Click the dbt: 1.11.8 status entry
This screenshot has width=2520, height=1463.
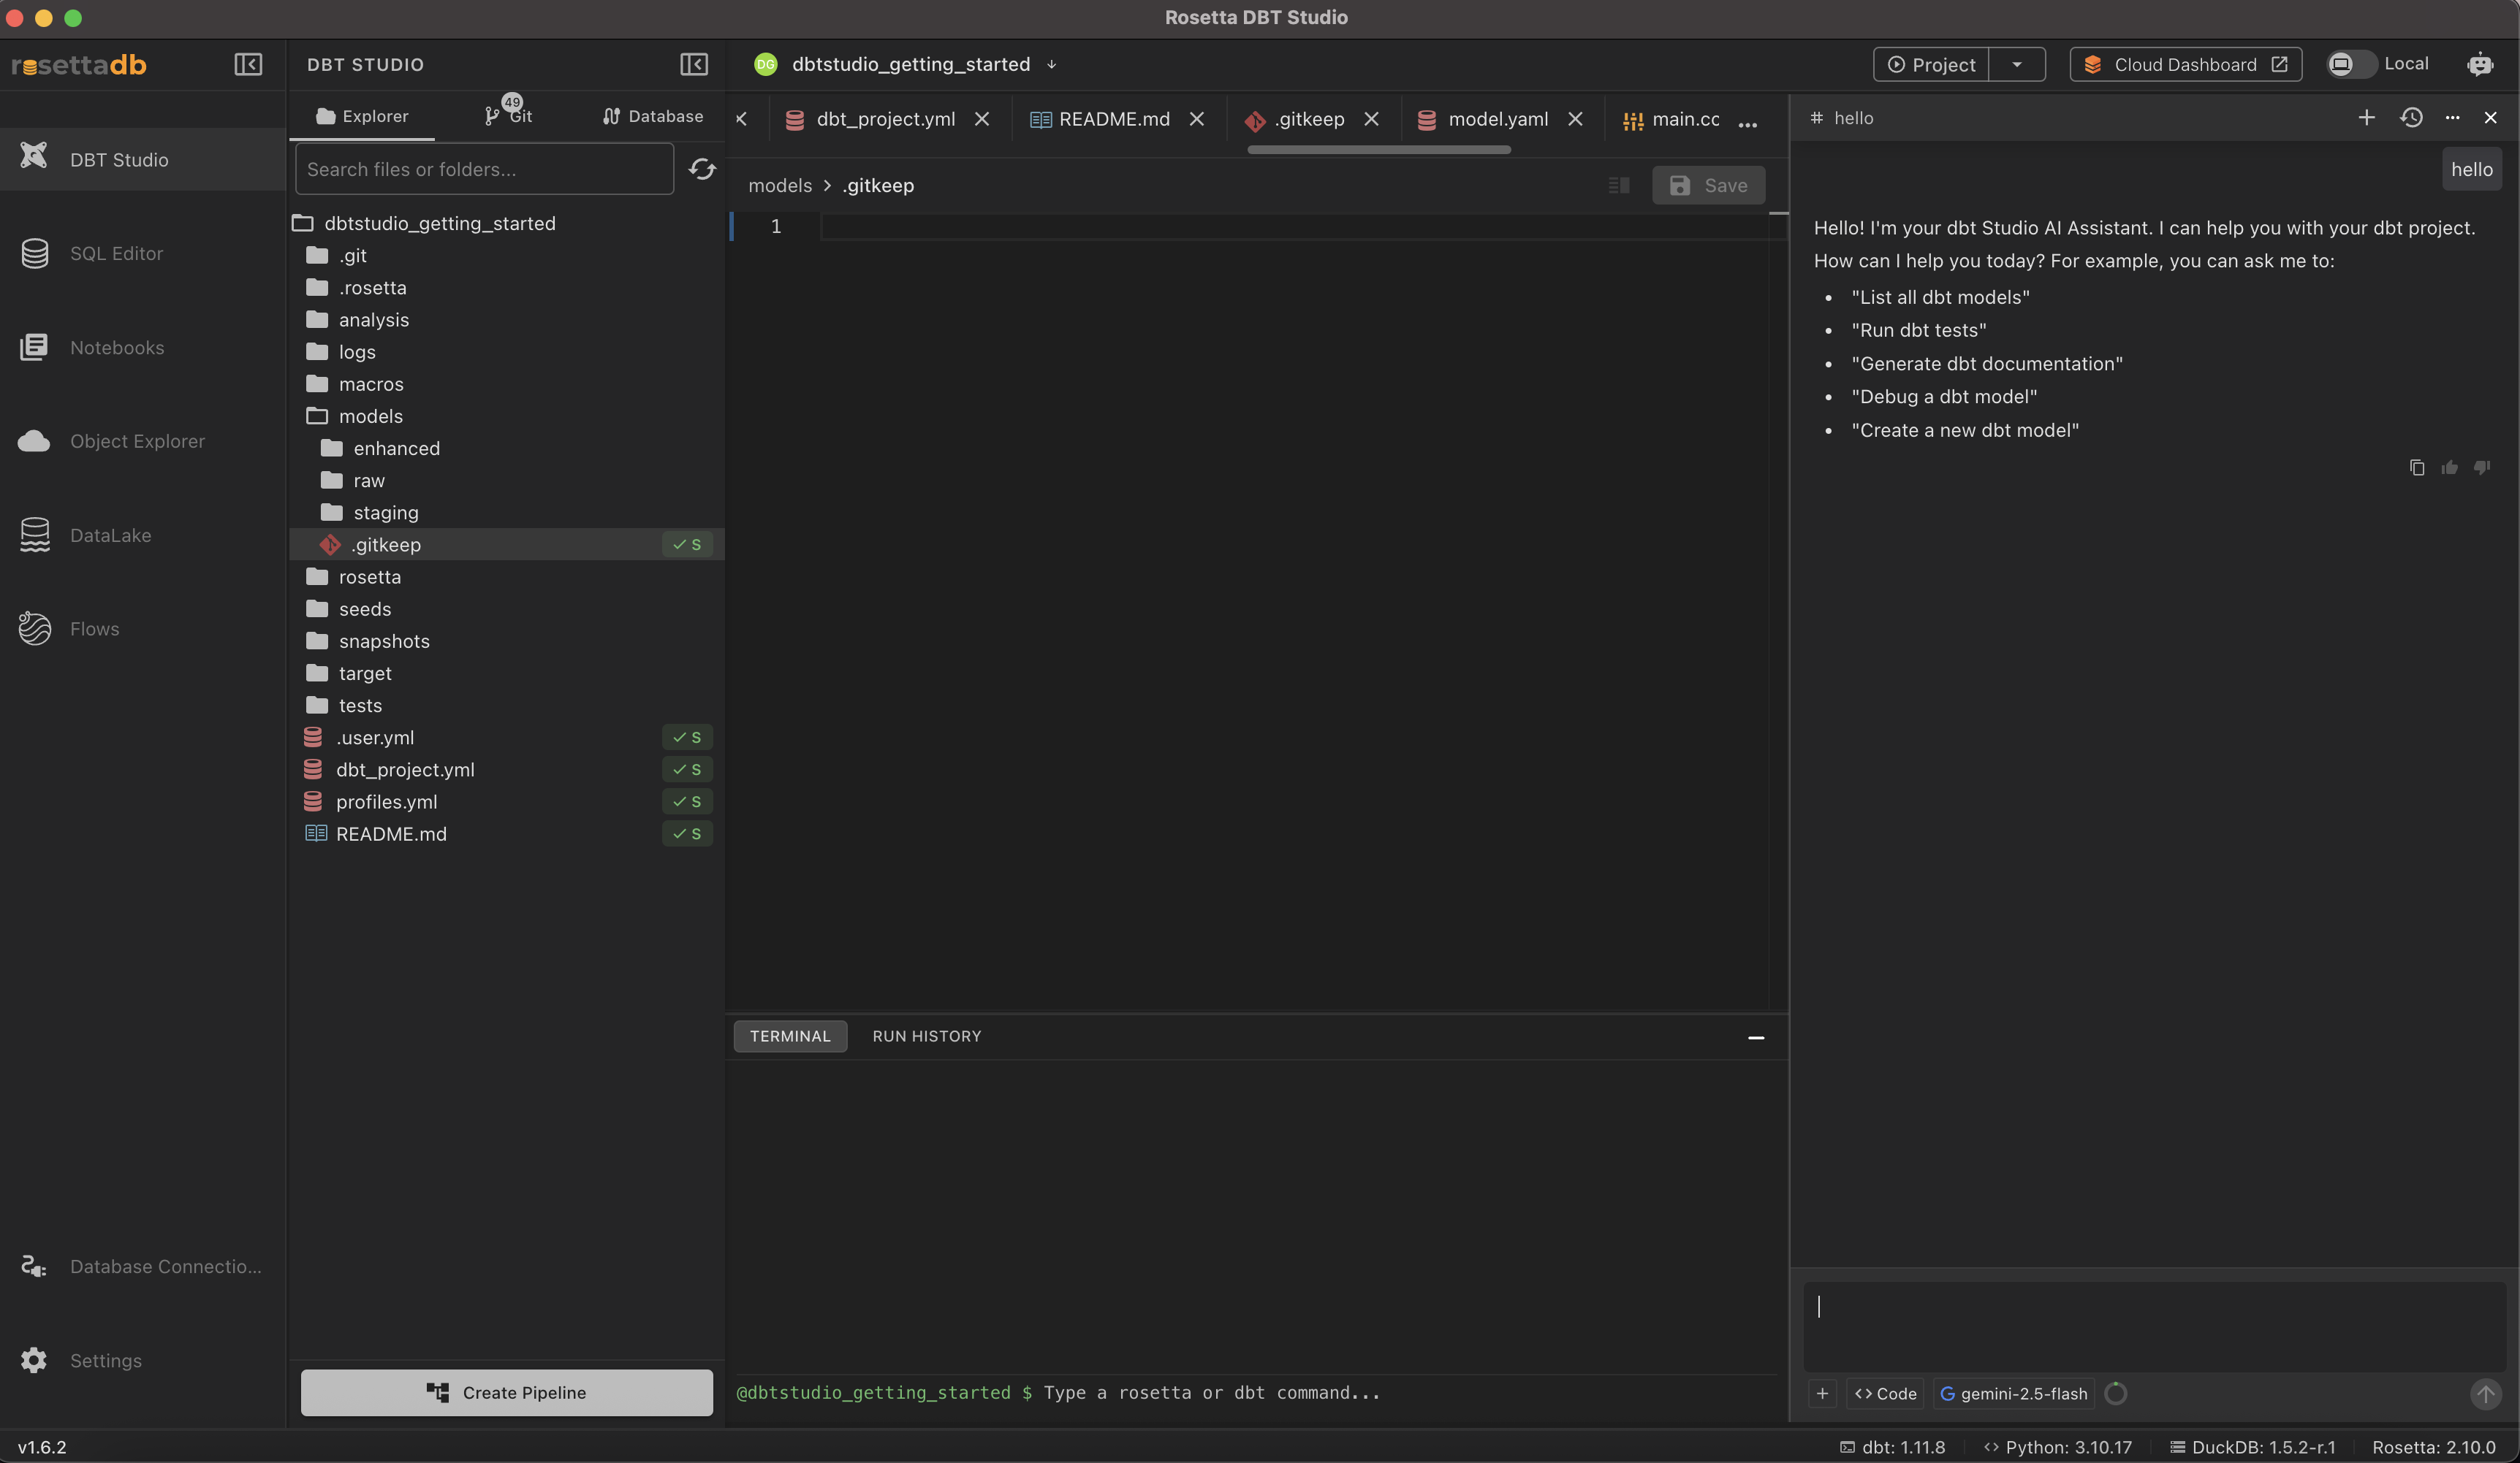click(x=1892, y=1447)
